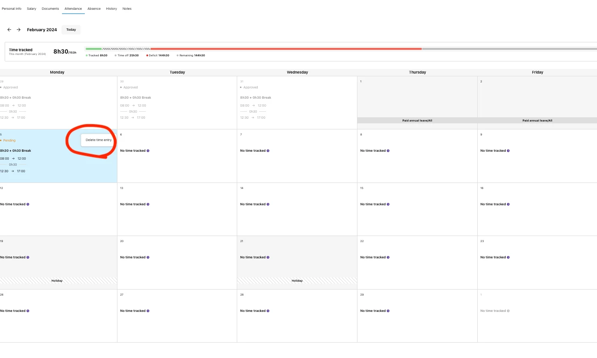Click info icon on day 15
The image size is (597, 358).
[388, 204]
